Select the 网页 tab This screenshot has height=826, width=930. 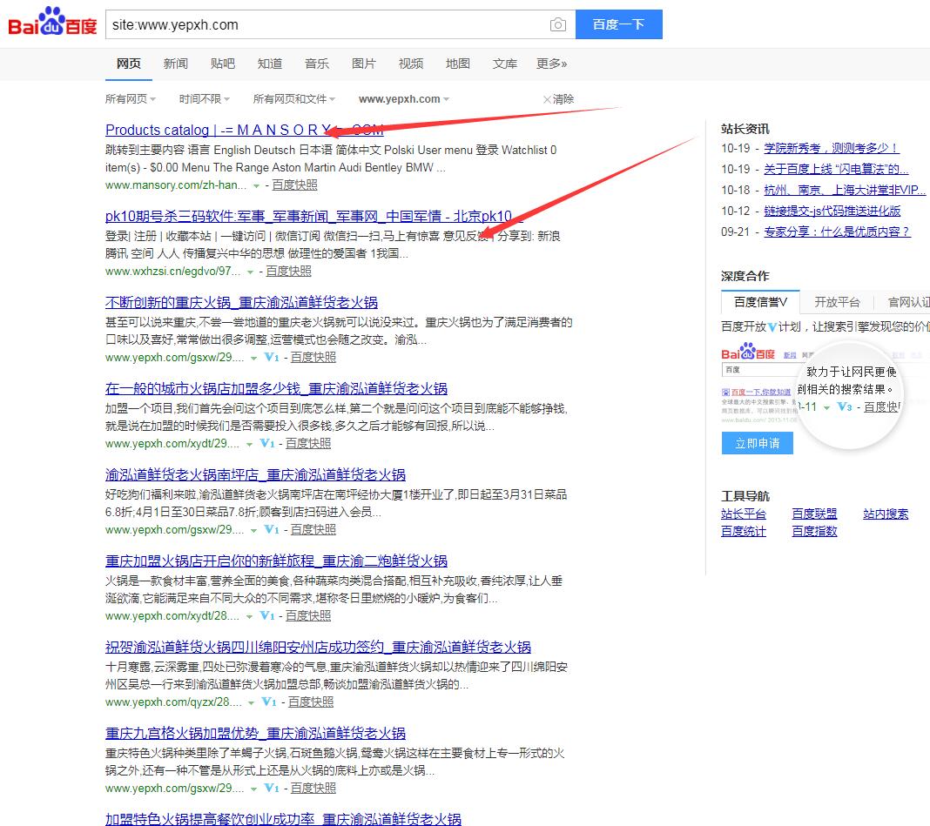pyautogui.click(x=129, y=64)
